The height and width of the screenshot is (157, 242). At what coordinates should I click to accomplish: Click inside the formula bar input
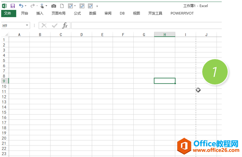146,25
